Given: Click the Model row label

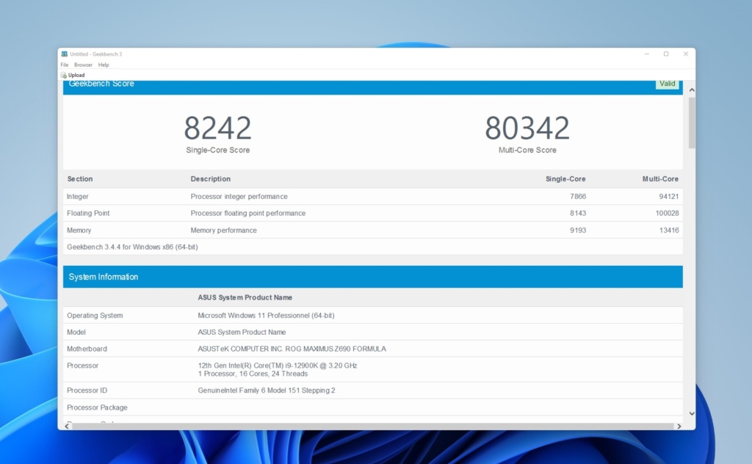Looking at the screenshot, I should [x=76, y=332].
